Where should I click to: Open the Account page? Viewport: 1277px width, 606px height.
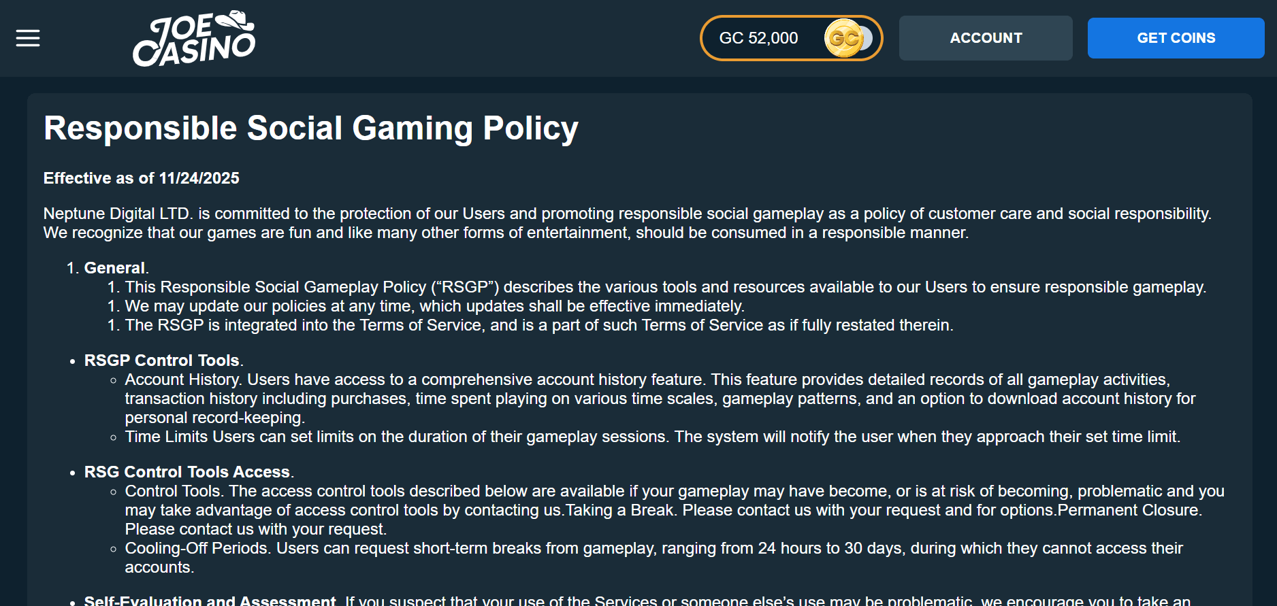click(985, 38)
